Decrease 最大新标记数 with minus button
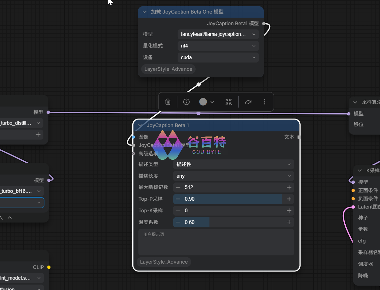Image resolution: width=380 pixels, height=290 pixels. pyautogui.click(x=178, y=187)
